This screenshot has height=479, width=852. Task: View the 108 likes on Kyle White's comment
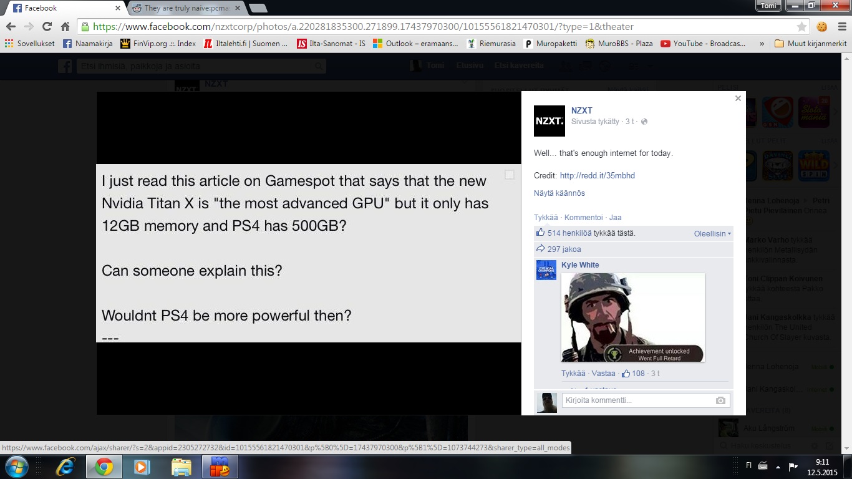tap(634, 374)
